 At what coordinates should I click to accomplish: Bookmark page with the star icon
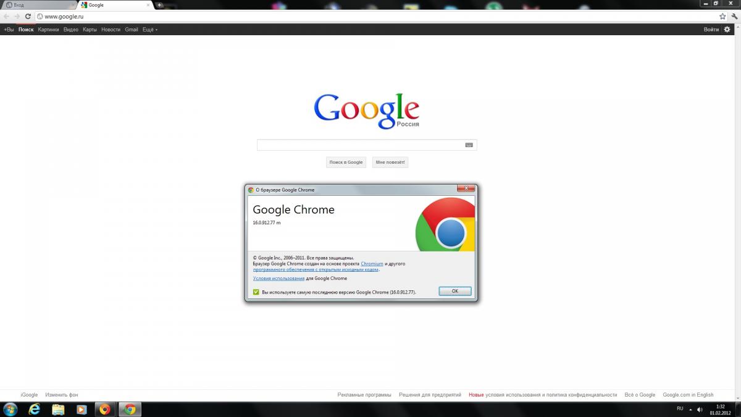pos(722,16)
